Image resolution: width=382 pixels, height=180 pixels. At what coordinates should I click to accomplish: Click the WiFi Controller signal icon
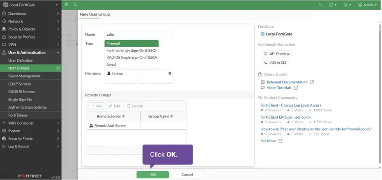click(x=4, y=123)
